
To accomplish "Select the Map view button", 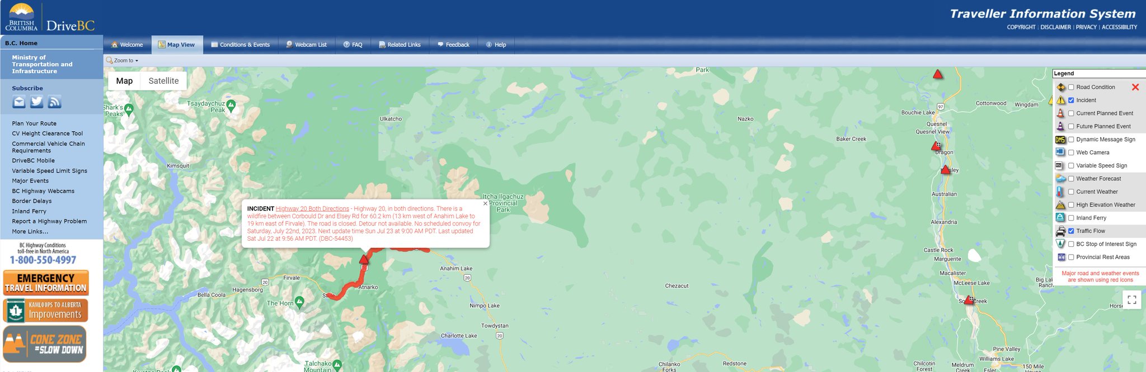I will point(124,81).
